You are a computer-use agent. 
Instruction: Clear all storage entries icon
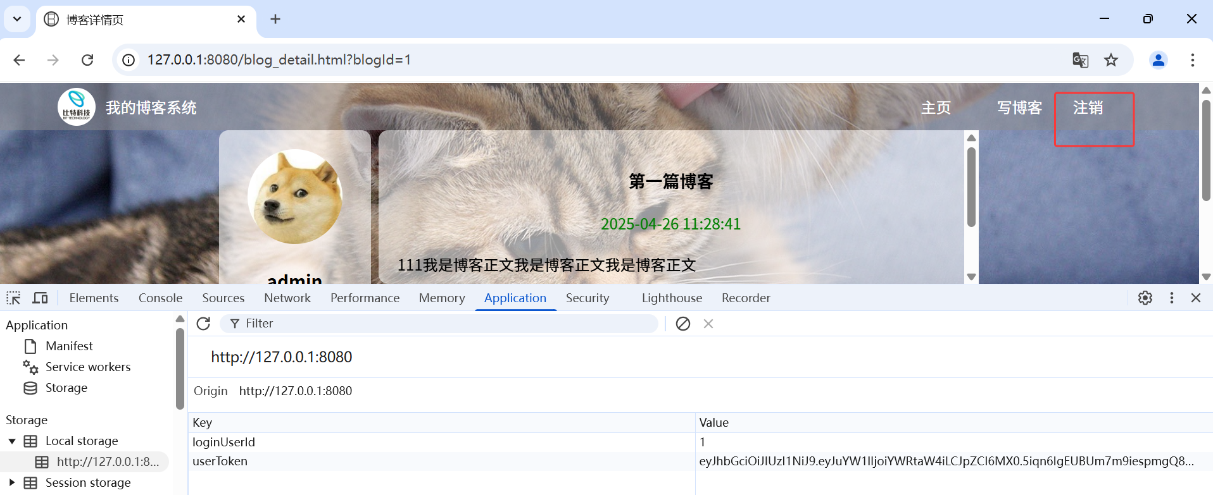(682, 324)
